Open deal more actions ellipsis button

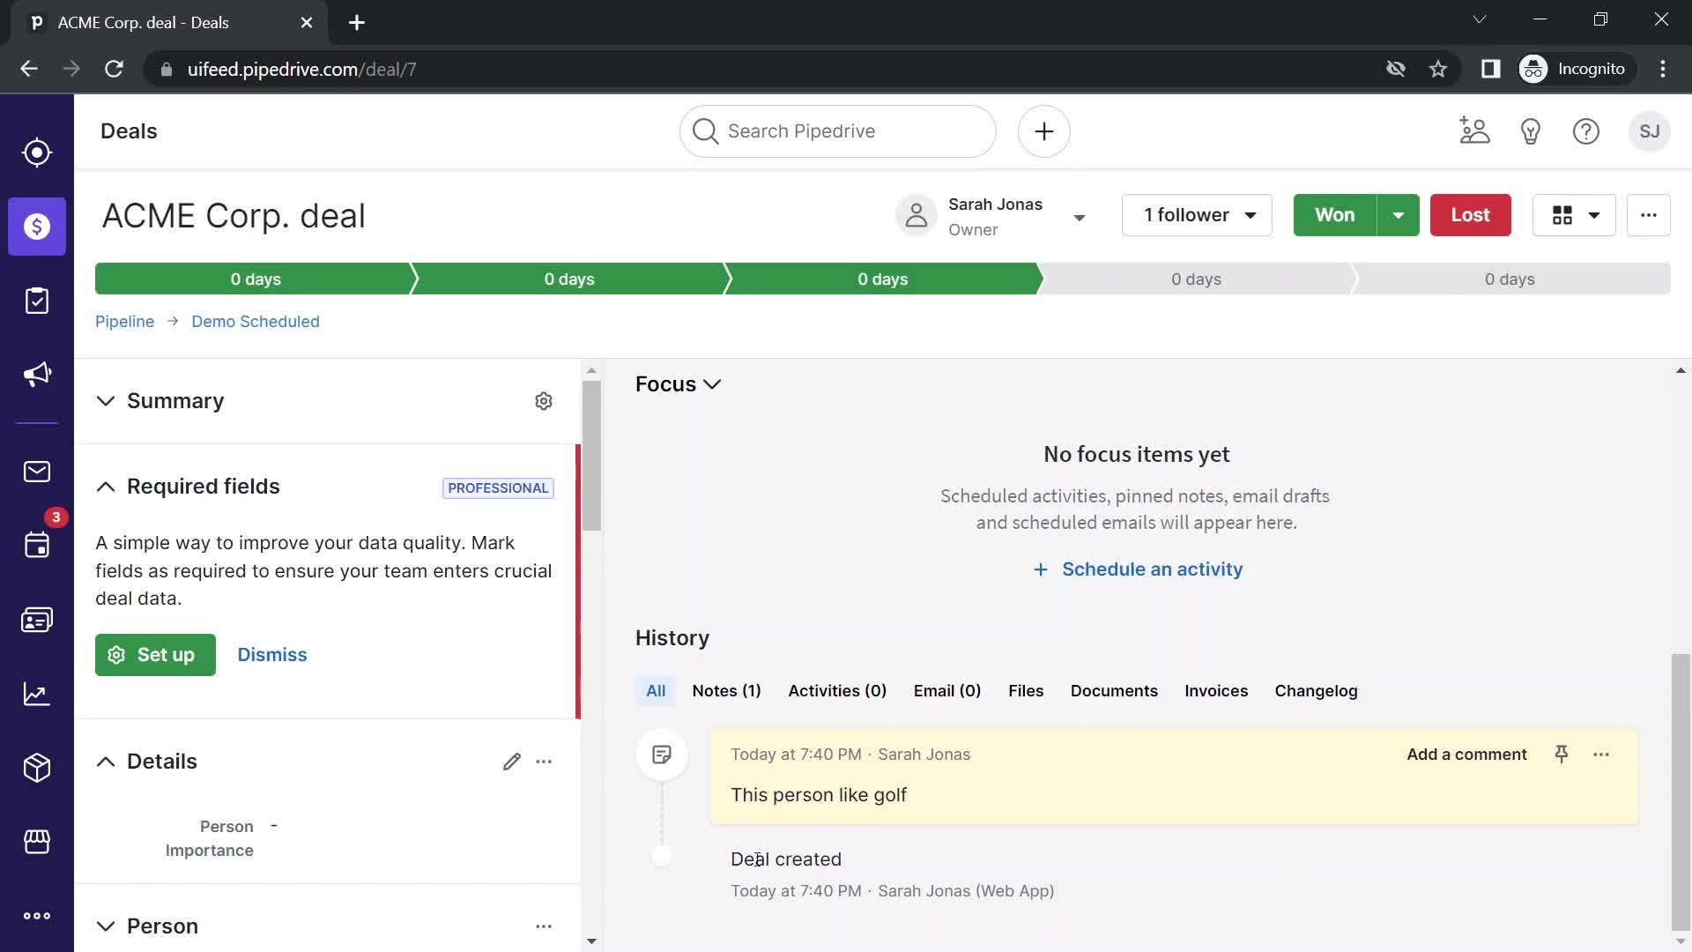coord(1649,215)
